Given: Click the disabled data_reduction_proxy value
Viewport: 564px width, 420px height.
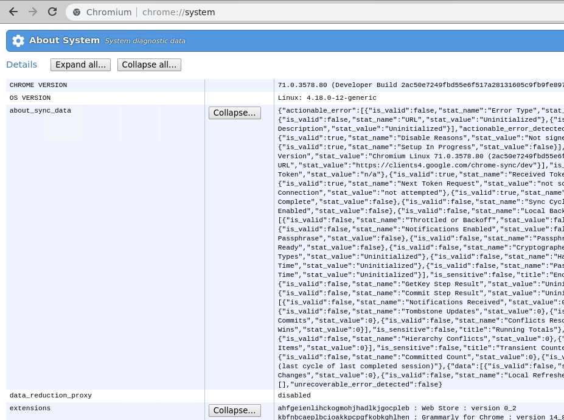Looking at the screenshot, I should [294, 395].
